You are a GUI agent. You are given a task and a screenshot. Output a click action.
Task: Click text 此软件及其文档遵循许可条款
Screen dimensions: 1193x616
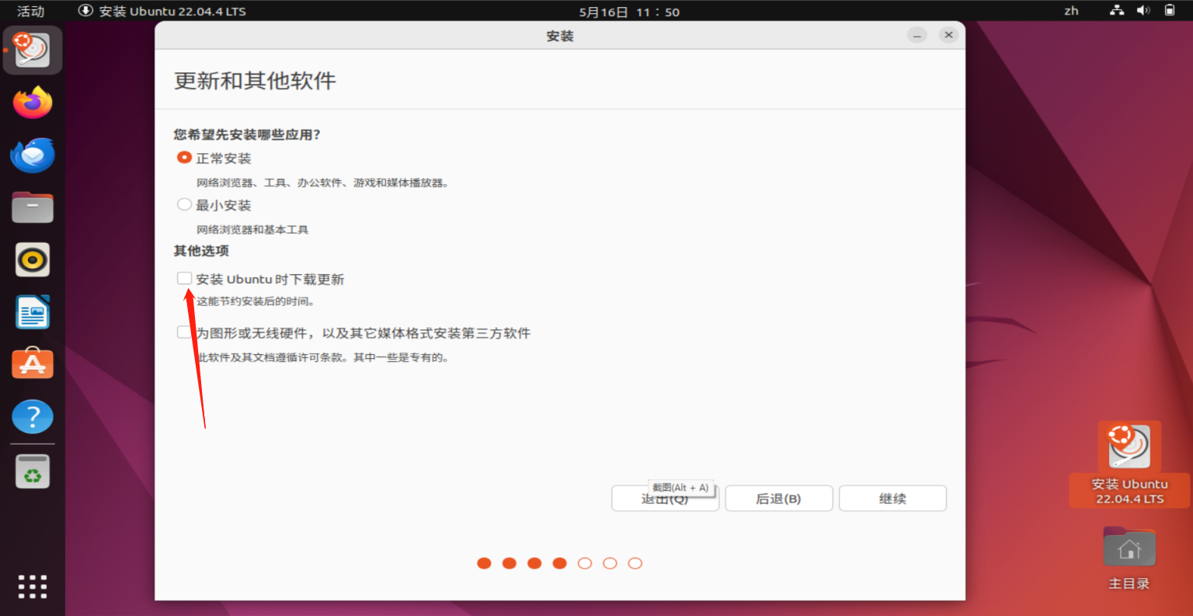coord(270,358)
